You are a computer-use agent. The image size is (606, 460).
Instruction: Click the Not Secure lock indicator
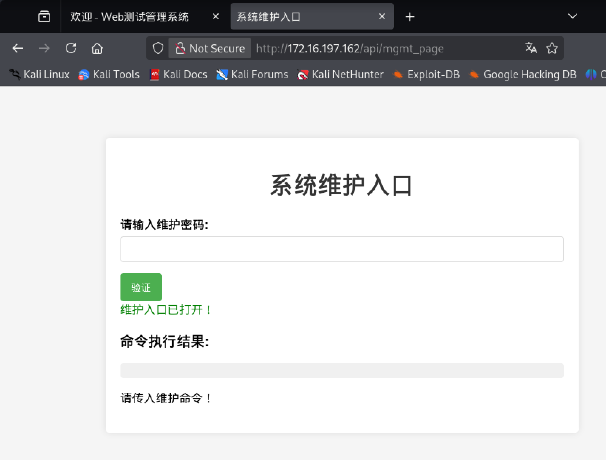(x=210, y=48)
